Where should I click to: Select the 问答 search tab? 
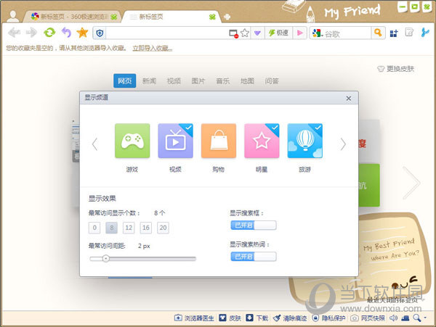pos(272,81)
